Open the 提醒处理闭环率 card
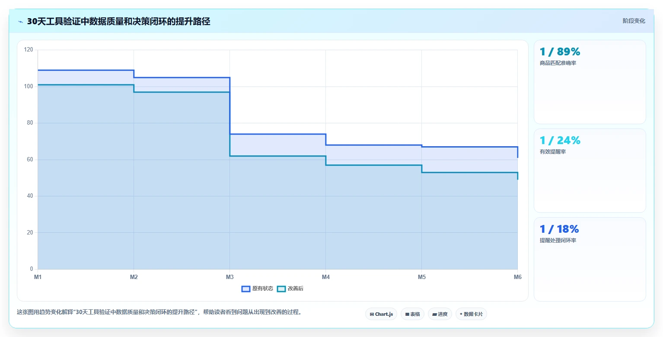This screenshot has height=337, width=663. tap(590, 259)
